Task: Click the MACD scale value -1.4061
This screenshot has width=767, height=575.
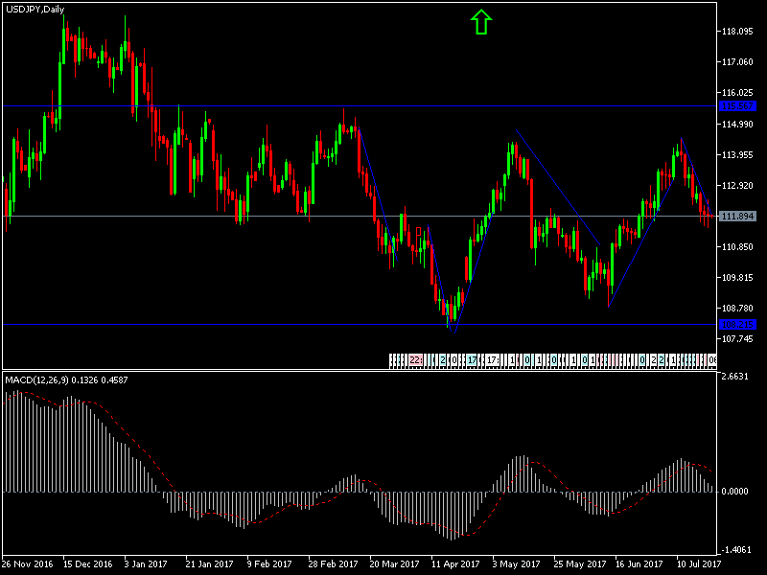Action: coord(736,550)
